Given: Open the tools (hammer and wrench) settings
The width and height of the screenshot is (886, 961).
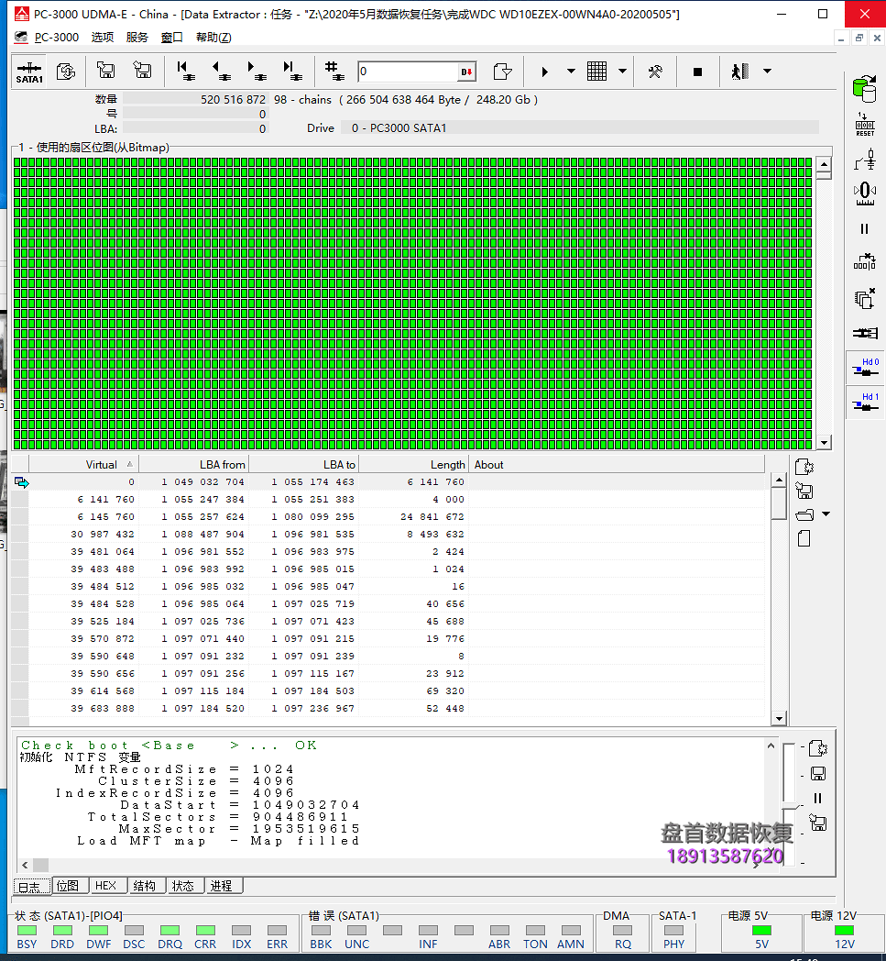Looking at the screenshot, I should point(655,72).
